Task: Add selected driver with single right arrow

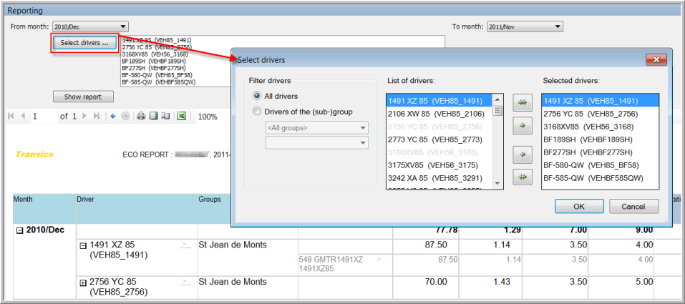Action: pos(522,125)
